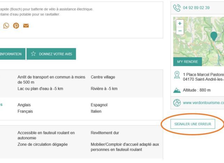Open the www.verdontourisme.com link

(x=203, y=103)
